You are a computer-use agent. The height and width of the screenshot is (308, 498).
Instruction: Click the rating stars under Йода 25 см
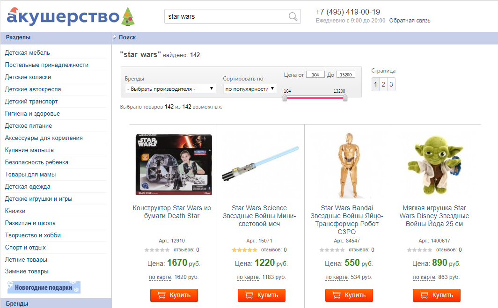(419, 250)
